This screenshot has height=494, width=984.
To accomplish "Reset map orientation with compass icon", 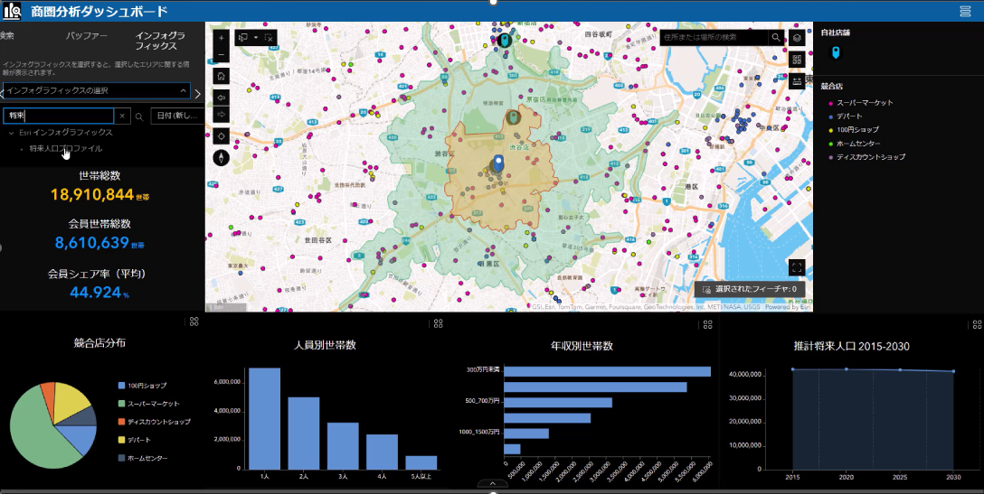I will coord(222,157).
